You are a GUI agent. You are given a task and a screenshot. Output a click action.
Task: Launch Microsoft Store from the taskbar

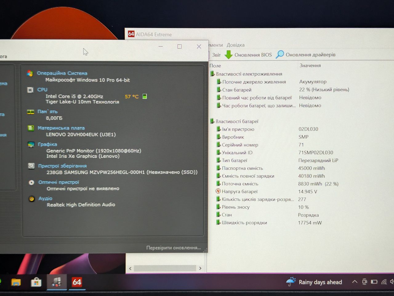click(x=36, y=282)
